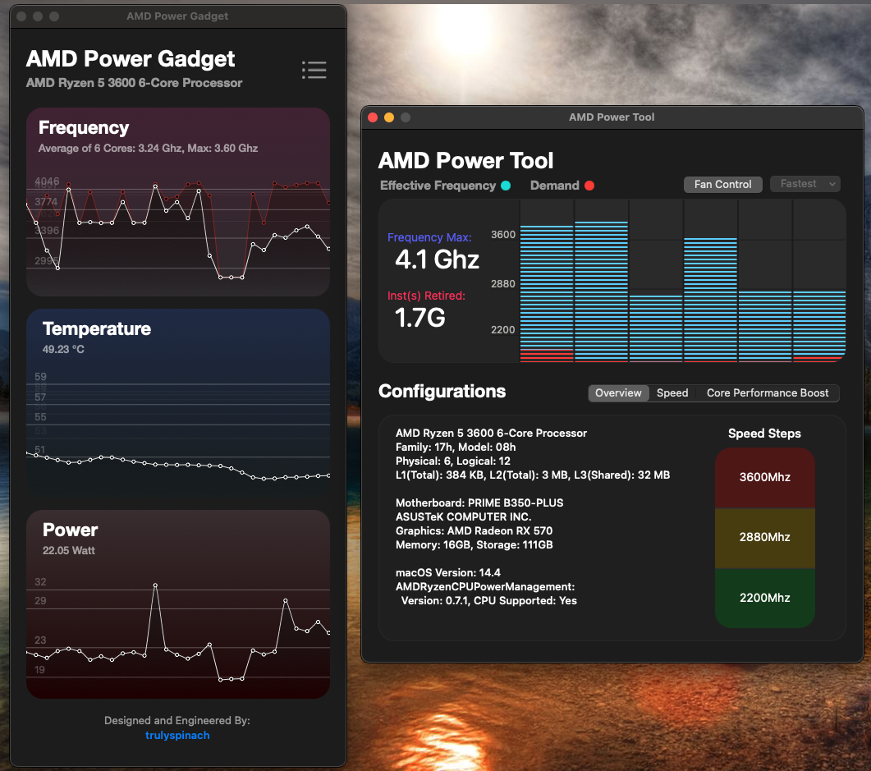The height and width of the screenshot is (771, 871).
Task: Click the cyan Effective Frequency indicator dot
Action: pyautogui.click(x=506, y=186)
